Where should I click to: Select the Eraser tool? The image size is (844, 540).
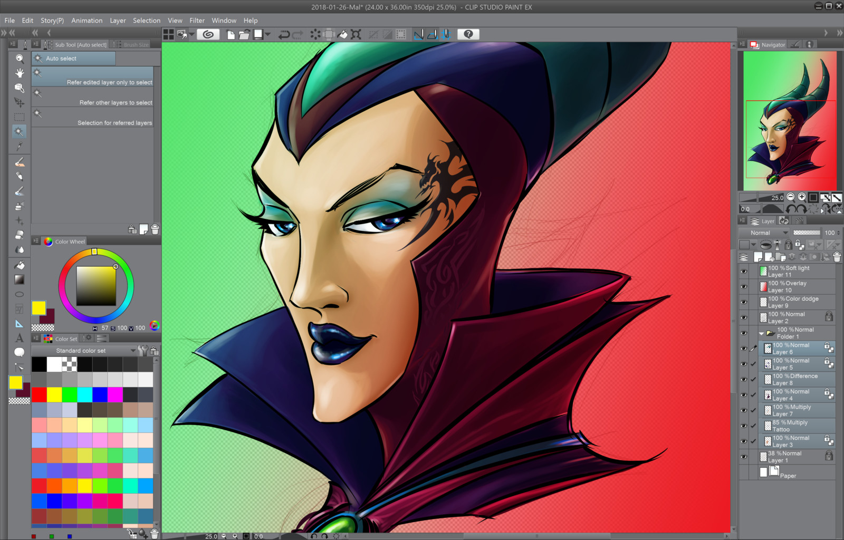pyautogui.click(x=20, y=235)
